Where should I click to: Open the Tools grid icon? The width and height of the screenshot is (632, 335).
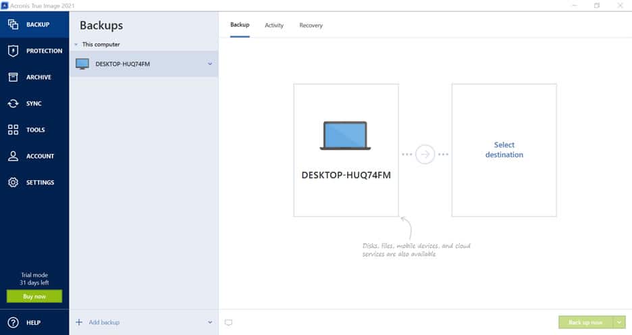tap(13, 130)
